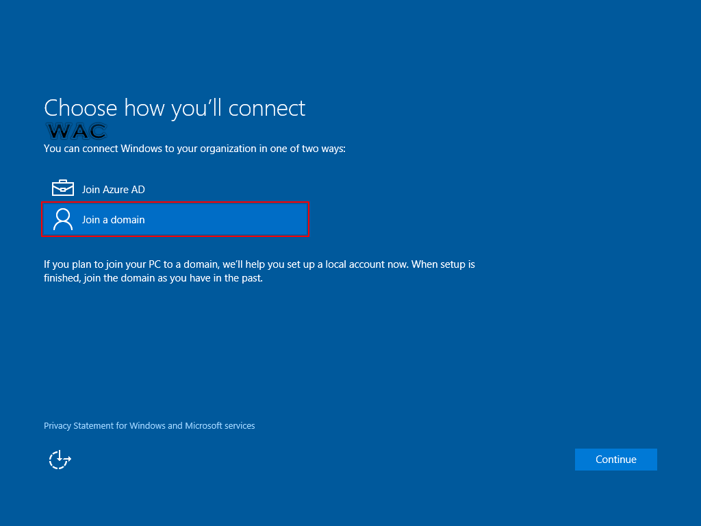This screenshot has width=701, height=526.
Task: Choose the Join a domain option
Action: click(x=175, y=219)
